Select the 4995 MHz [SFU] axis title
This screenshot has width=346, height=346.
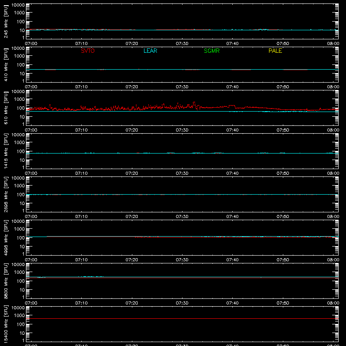6,237
